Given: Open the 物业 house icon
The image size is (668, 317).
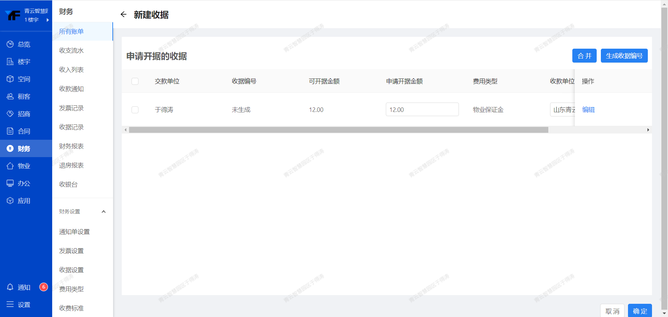Looking at the screenshot, I should tap(10, 166).
